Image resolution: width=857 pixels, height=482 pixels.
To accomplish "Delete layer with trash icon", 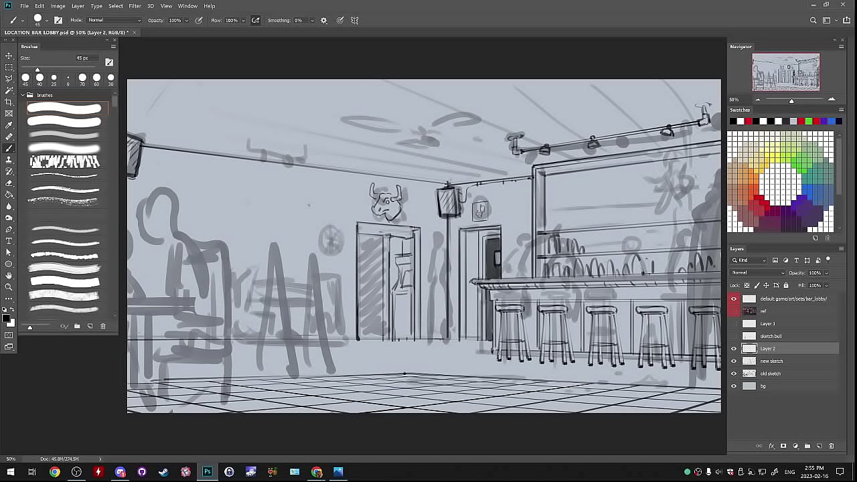I will pos(832,446).
